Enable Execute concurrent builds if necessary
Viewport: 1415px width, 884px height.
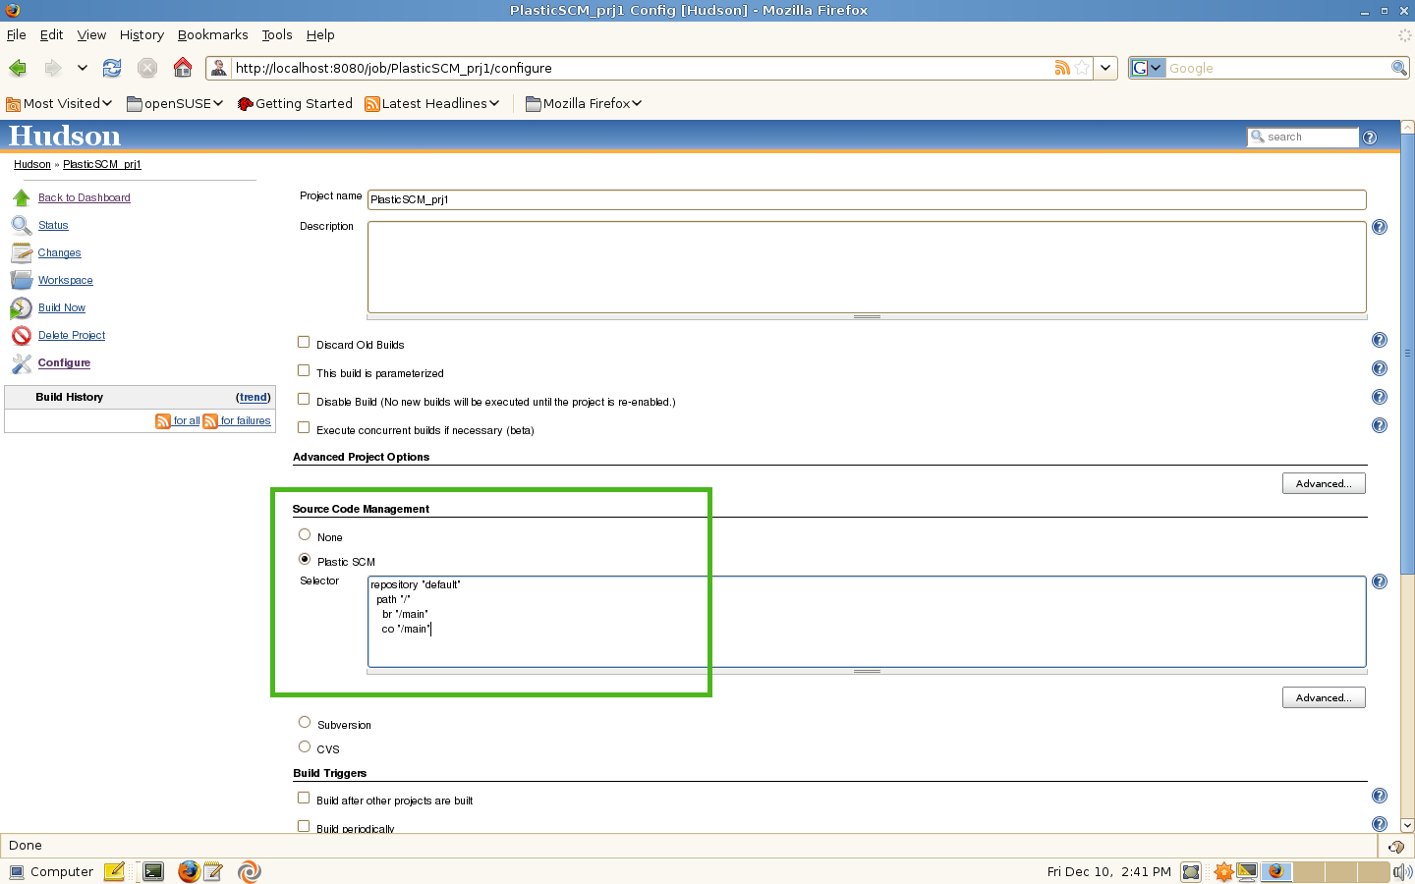[x=304, y=427]
